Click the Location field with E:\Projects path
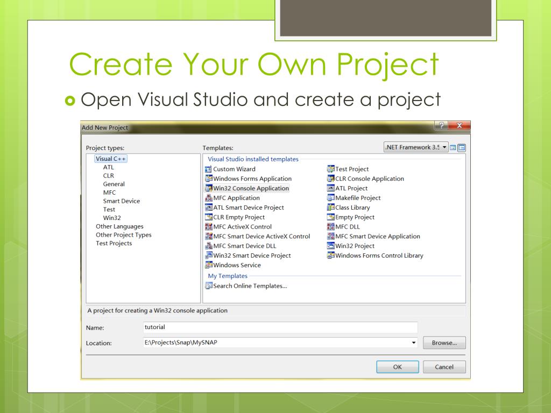Screen dimensions: 551x413 (280, 343)
